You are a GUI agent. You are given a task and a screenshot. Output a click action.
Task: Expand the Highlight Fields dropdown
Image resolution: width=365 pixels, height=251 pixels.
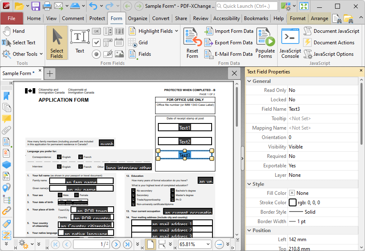176,31
